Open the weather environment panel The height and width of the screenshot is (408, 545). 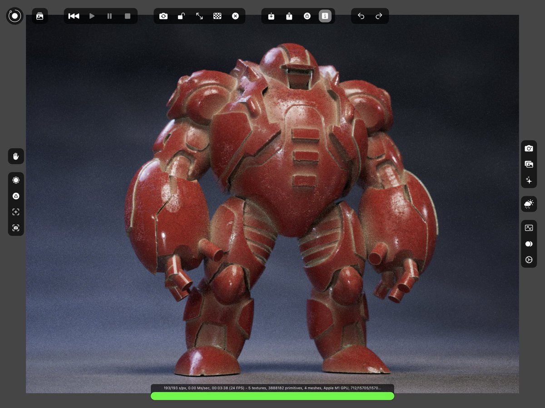click(x=529, y=204)
